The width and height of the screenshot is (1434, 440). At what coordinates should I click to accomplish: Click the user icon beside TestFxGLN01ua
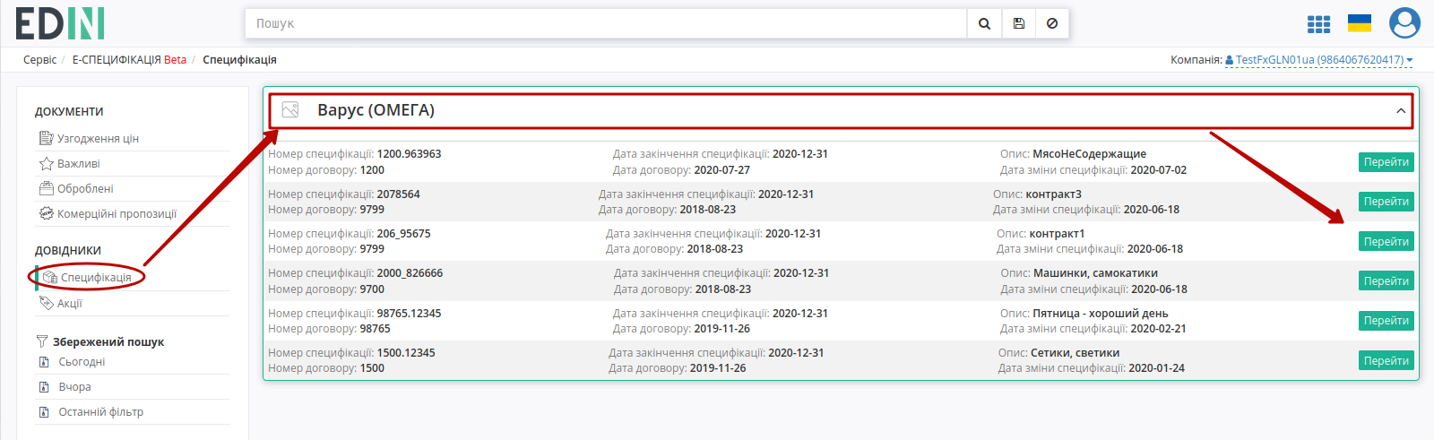coord(1230,60)
